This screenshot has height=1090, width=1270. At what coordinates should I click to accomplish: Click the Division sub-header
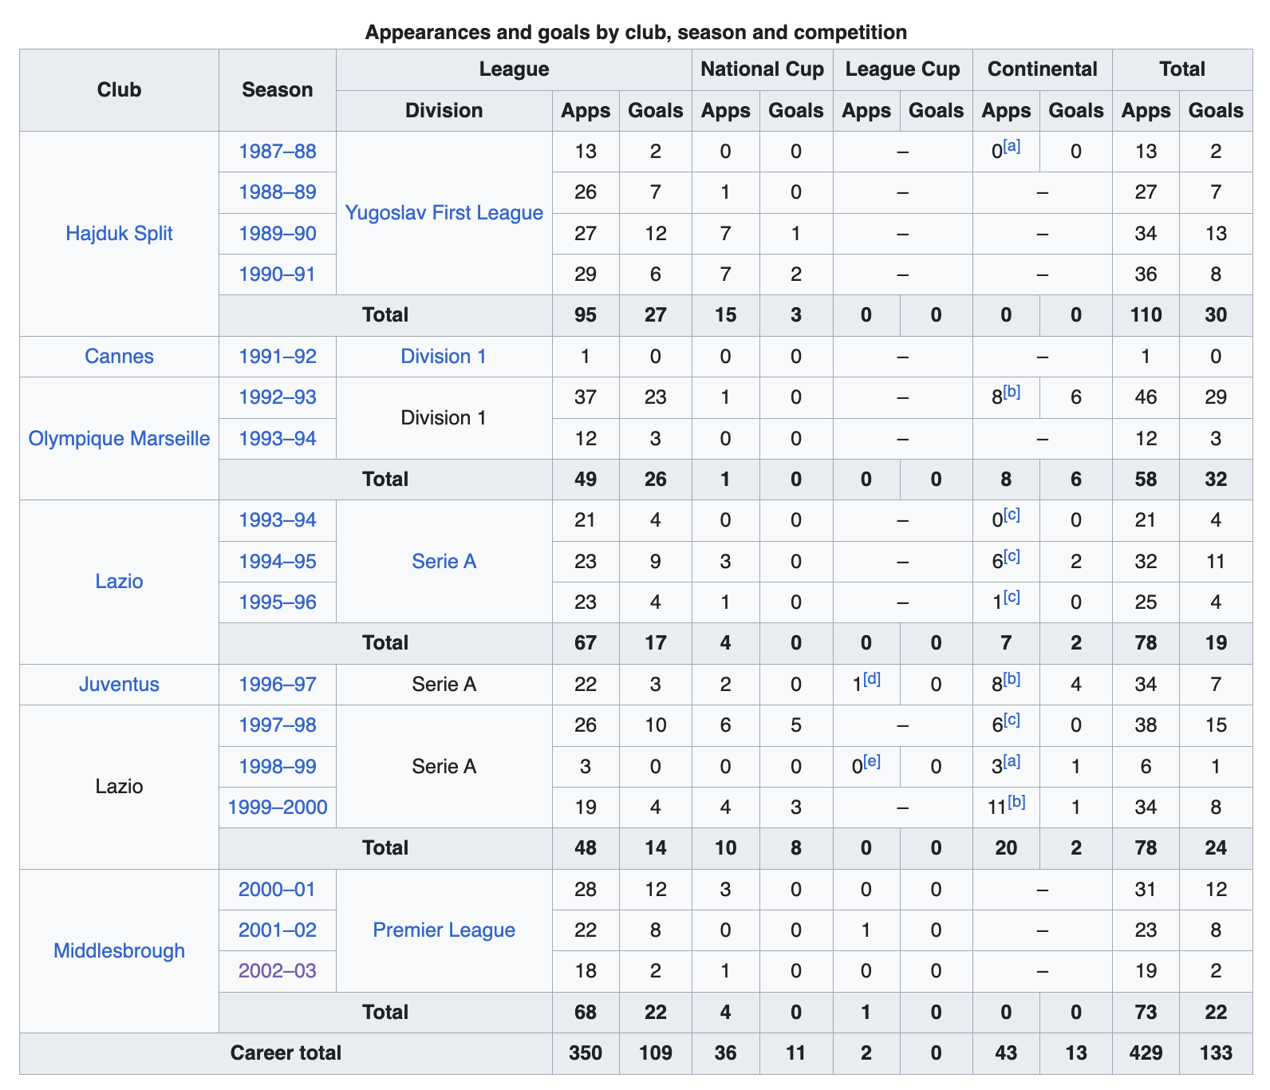(x=444, y=111)
